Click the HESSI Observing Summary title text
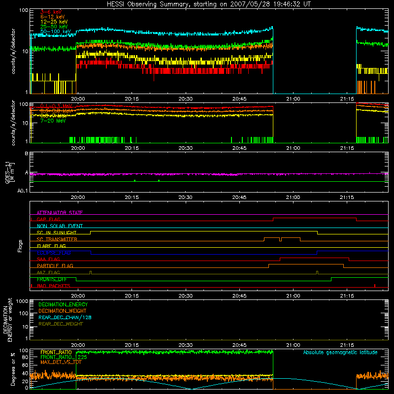This screenshot has width=394, height=394. click(208, 4)
